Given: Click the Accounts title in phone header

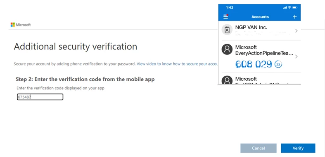Looking at the screenshot, I should [x=260, y=17].
